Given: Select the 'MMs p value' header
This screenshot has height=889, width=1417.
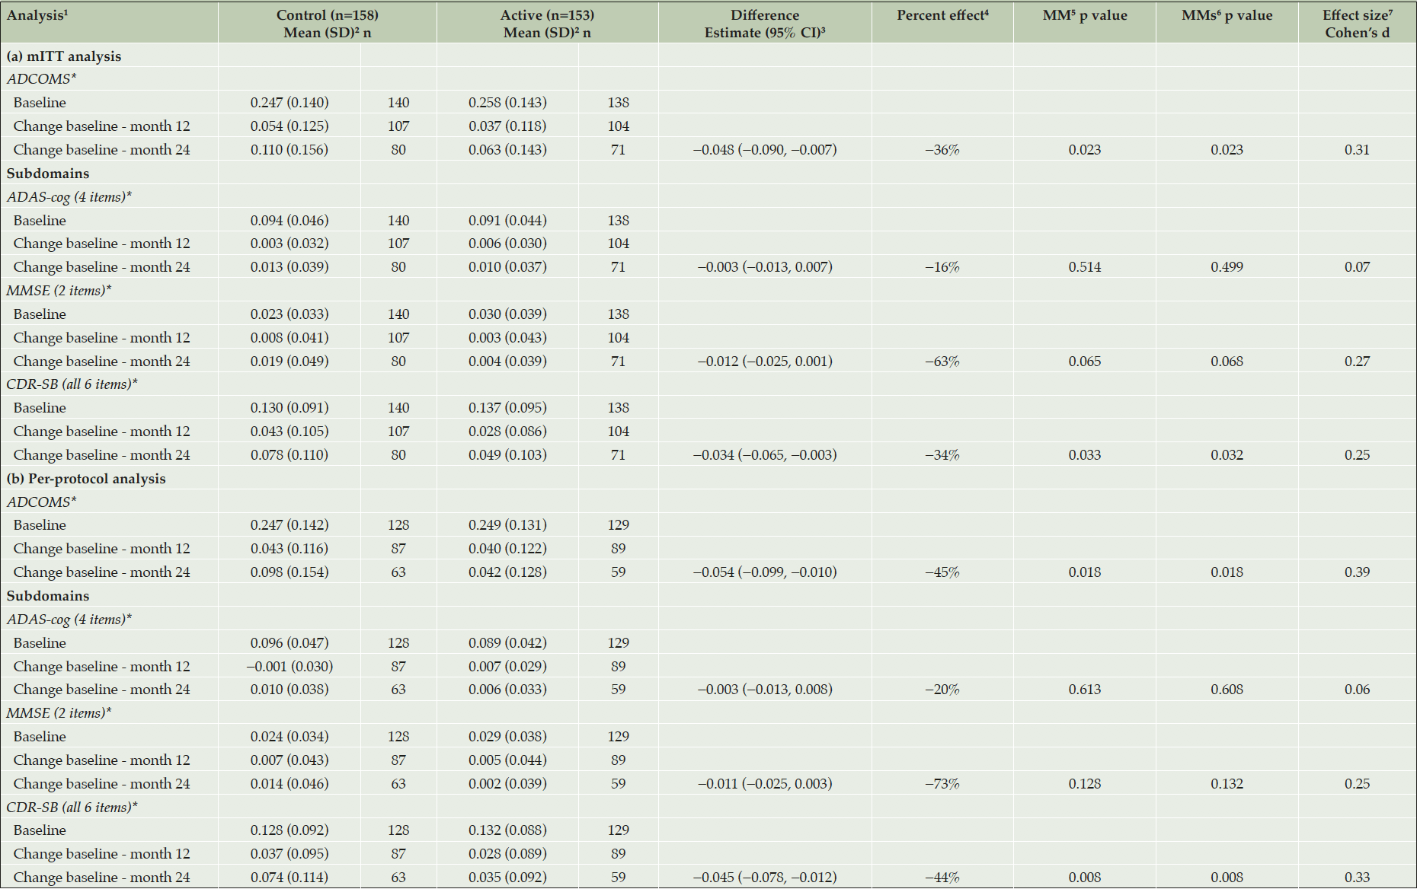Looking at the screenshot, I should coord(1227,15).
